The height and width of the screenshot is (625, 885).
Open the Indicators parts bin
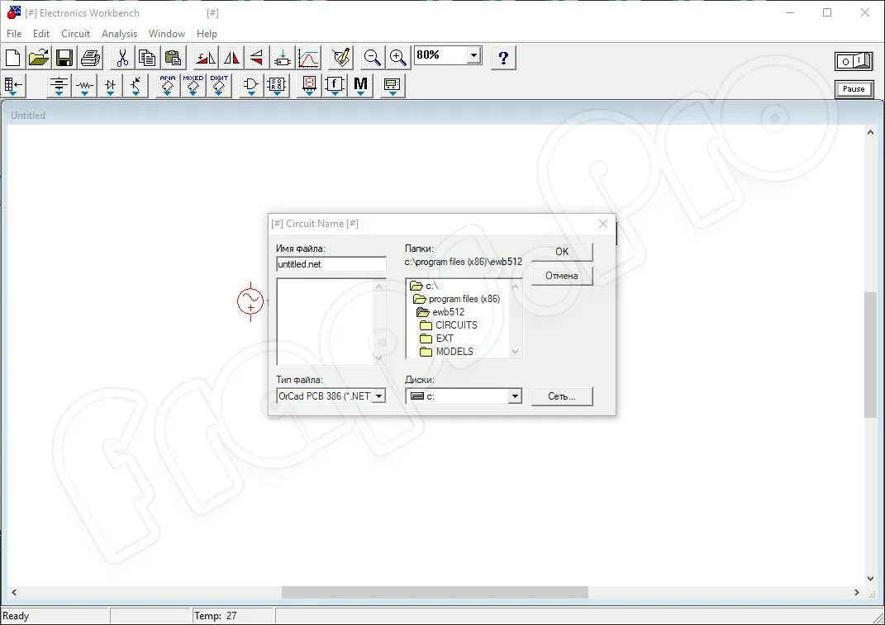tap(309, 86)
